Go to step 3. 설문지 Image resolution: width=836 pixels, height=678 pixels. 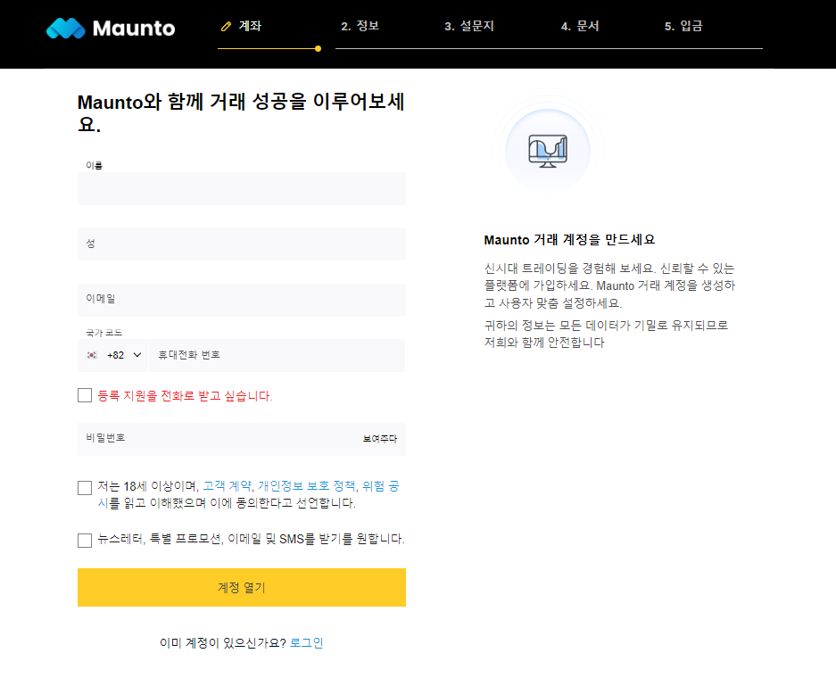tap(469, 26)
